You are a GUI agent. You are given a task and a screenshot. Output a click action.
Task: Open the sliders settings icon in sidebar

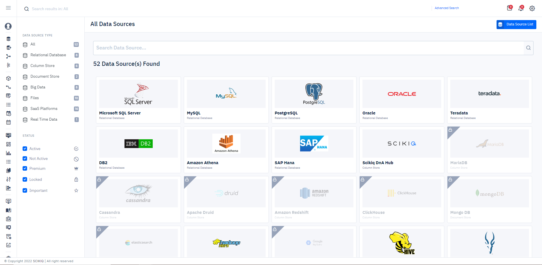pyautogui.click(x=8, y=179)
